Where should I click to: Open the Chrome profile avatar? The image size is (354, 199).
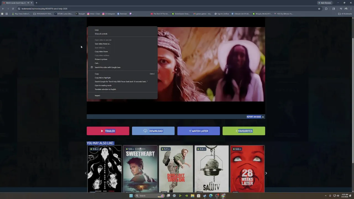(346, 9)
